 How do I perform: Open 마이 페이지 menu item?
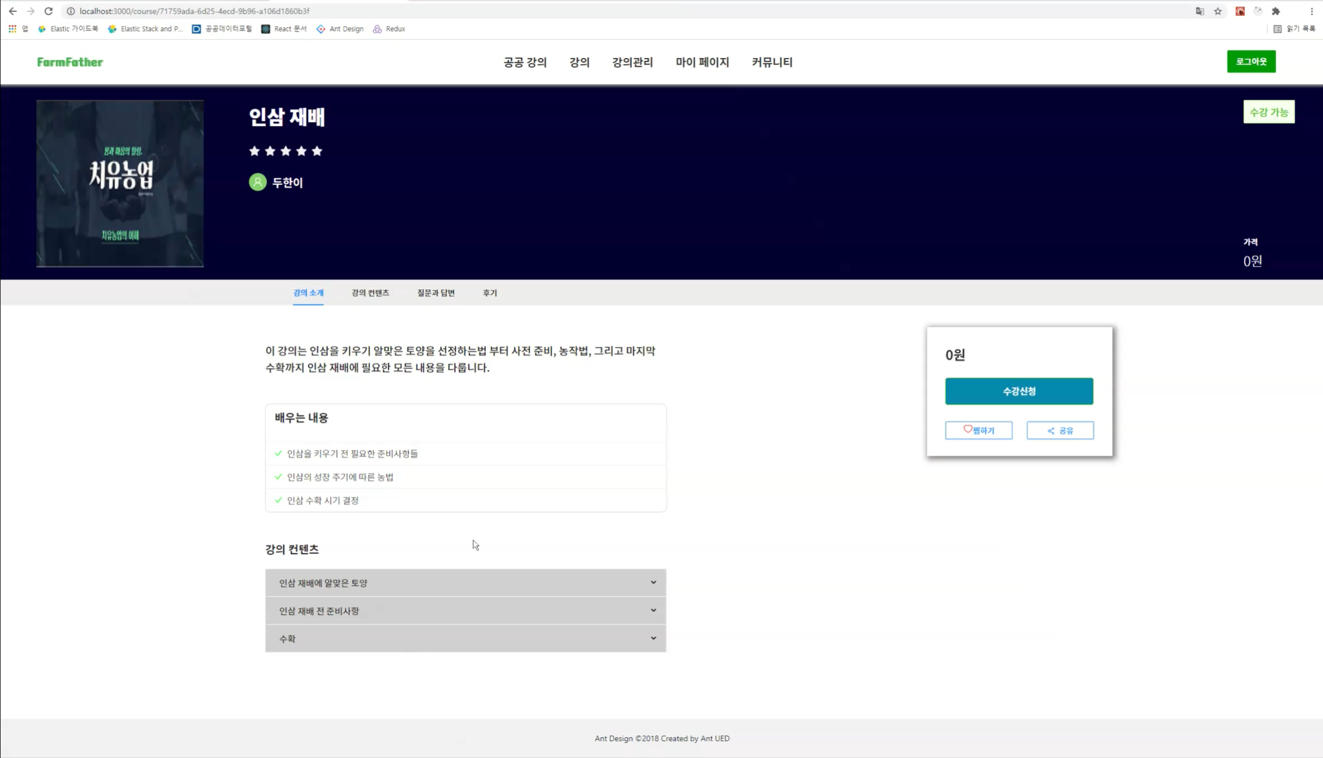tap(702, 62)
